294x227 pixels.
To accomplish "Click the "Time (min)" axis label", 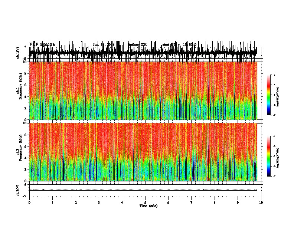I will [x=148, y=206].
